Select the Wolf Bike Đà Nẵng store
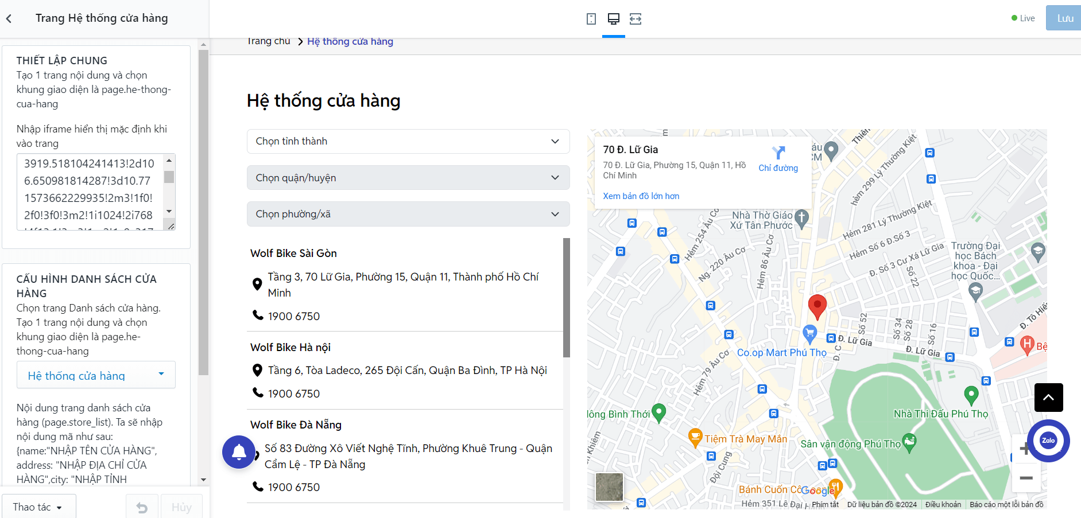 [x=296, y=425]
